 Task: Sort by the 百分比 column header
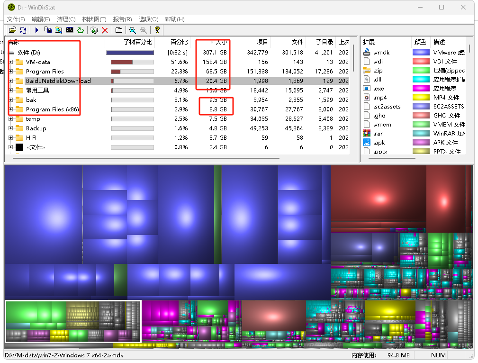tap(179, 42)
